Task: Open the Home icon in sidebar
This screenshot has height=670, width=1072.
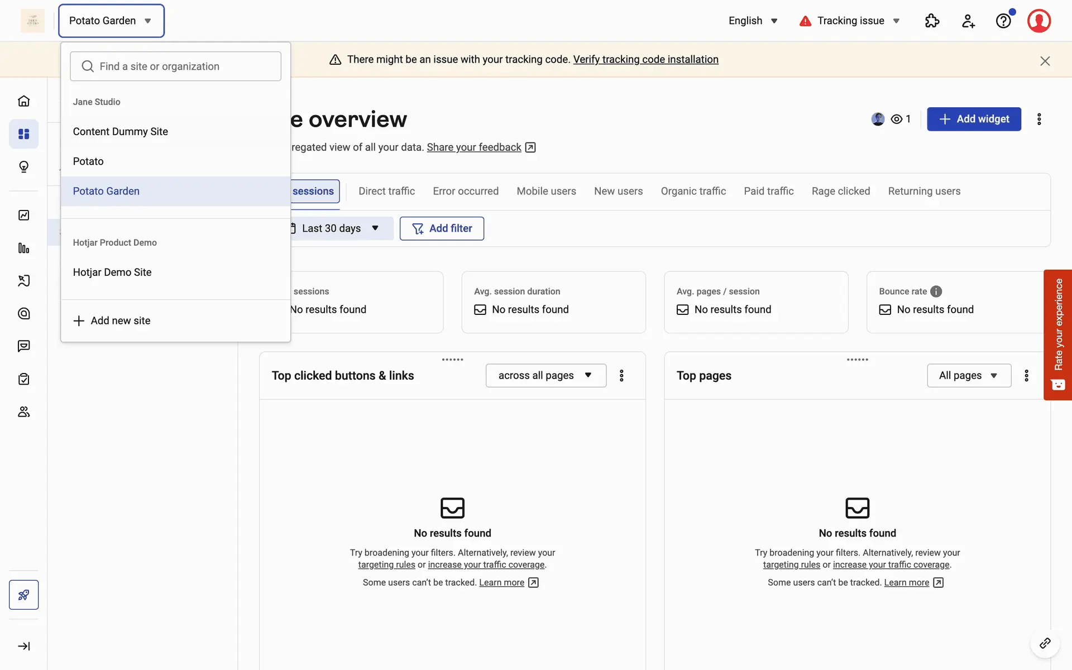Action: pos(23,101)
